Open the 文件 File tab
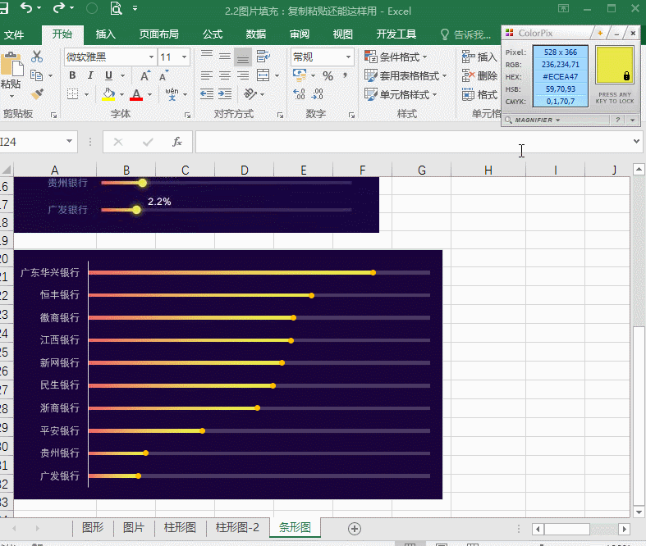The image size is (646, 546). (x=14, y=34)
